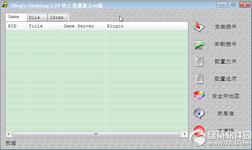Click the Hackmap app icon in title bar

click(5, 5)
